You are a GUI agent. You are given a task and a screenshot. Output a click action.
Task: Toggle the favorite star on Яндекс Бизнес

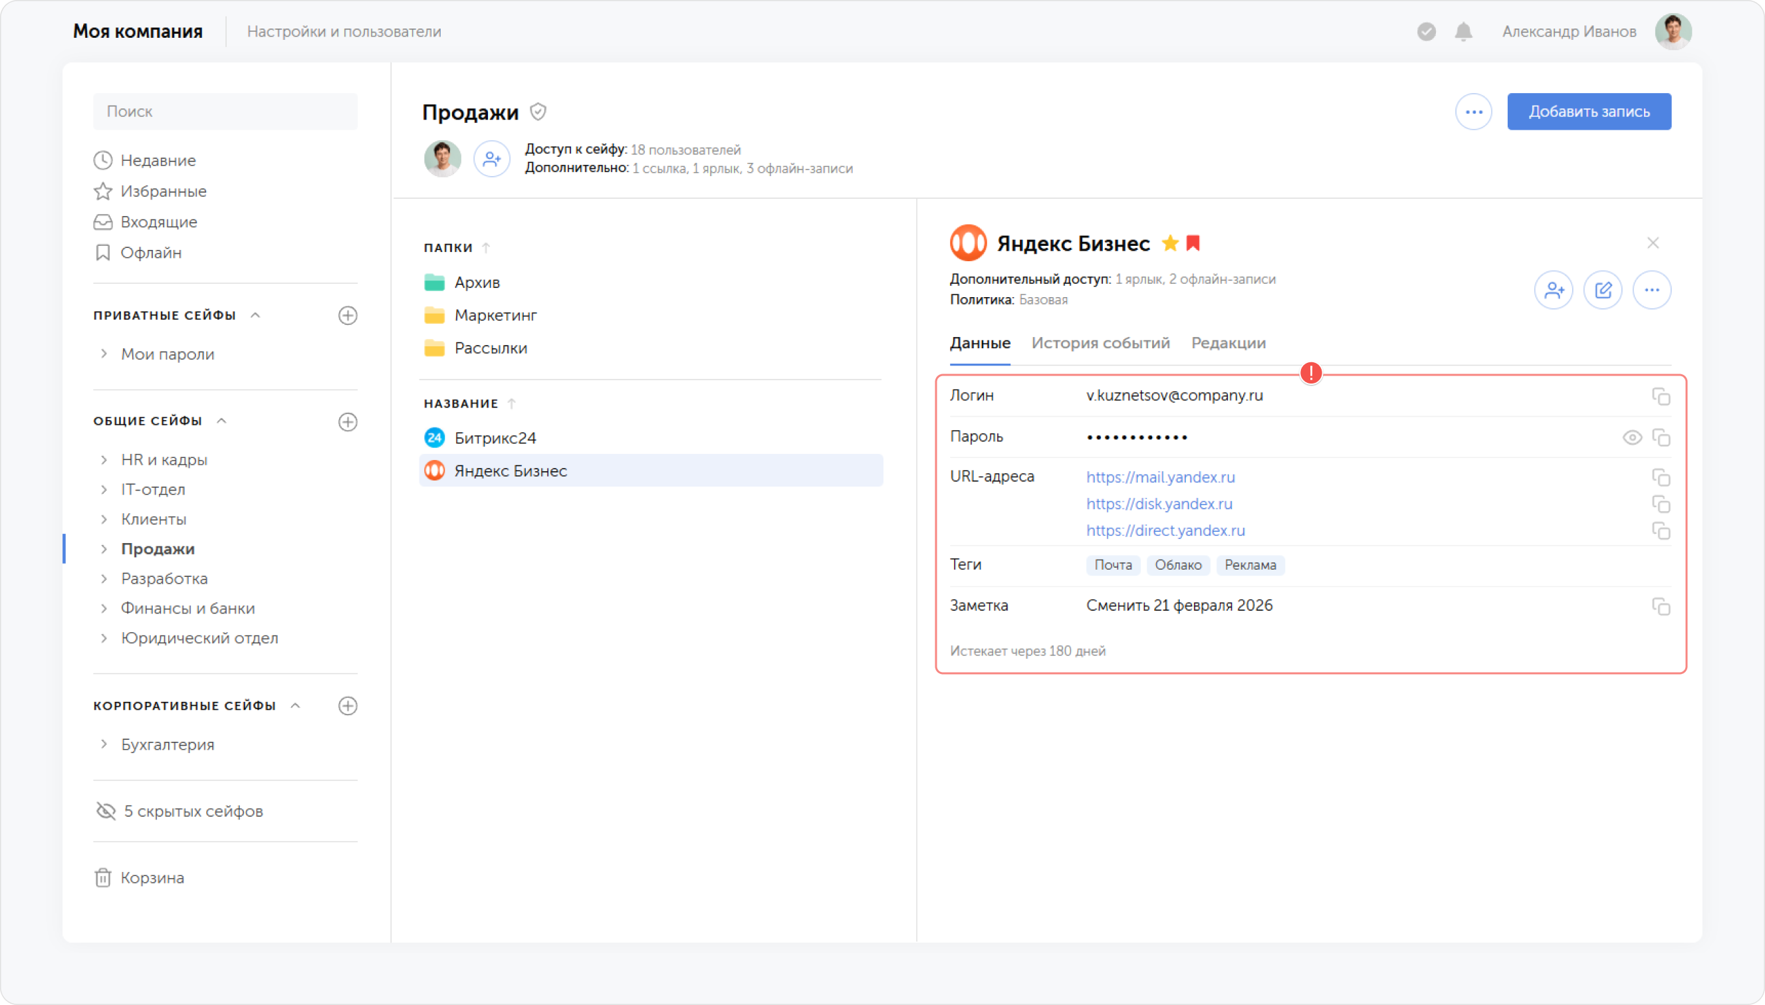pos(1169,243)
